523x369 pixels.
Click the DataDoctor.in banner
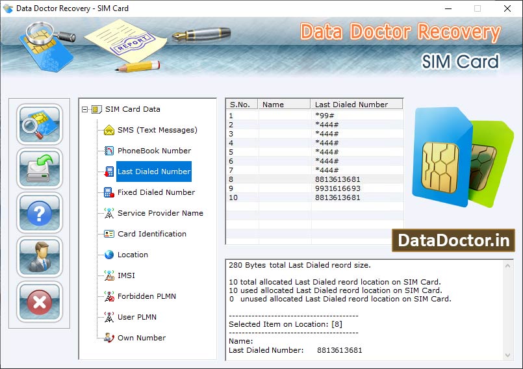tap(453, 240)
